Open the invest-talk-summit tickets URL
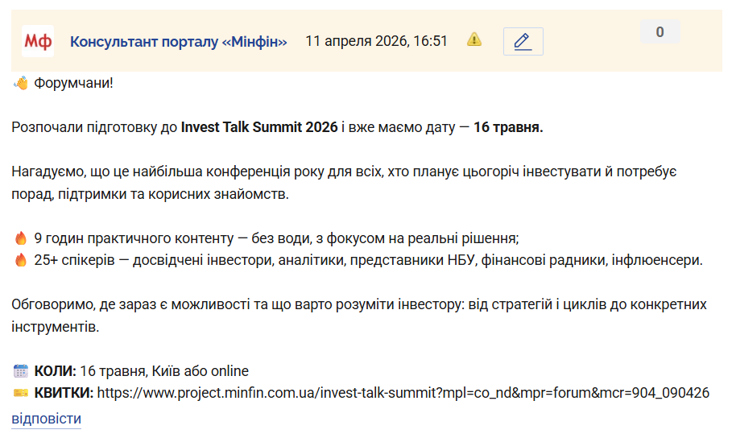The height and width of the screenshot is (438, 736). pos(403,393)
